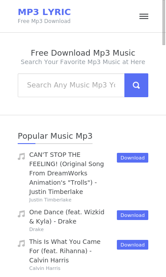
Task: Click the Popular Music Mp3 heading
Action: point(55,136)
